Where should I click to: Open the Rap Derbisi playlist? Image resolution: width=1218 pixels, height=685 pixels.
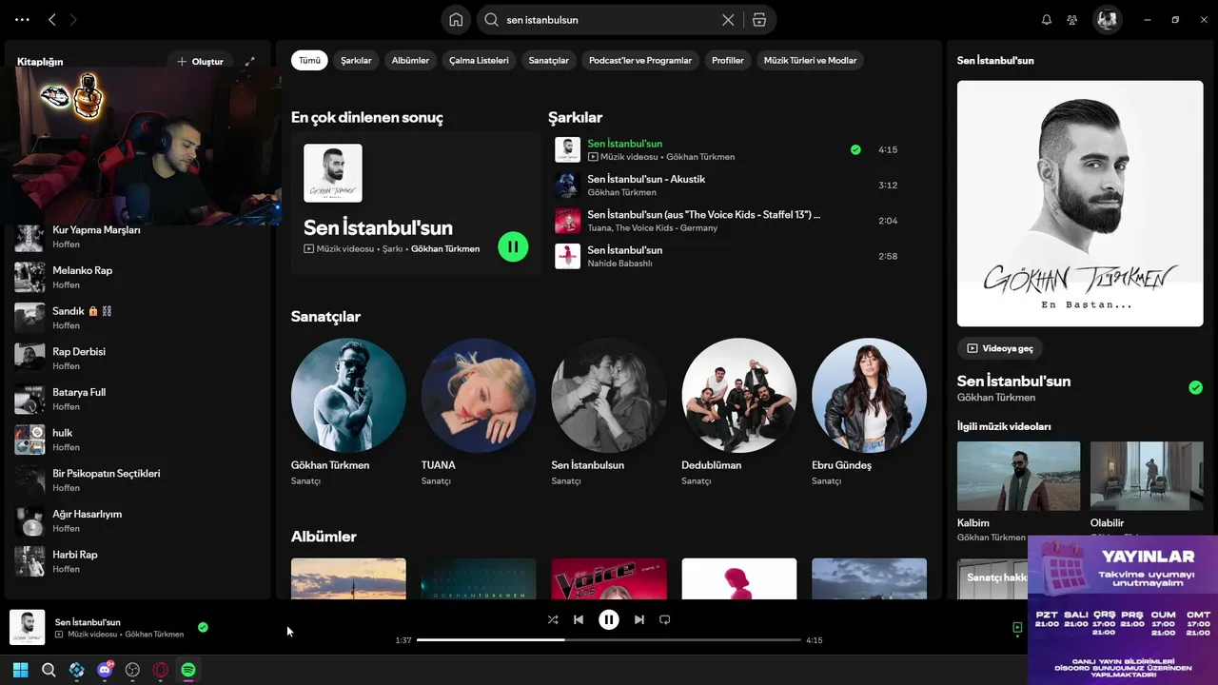(140, 358)
